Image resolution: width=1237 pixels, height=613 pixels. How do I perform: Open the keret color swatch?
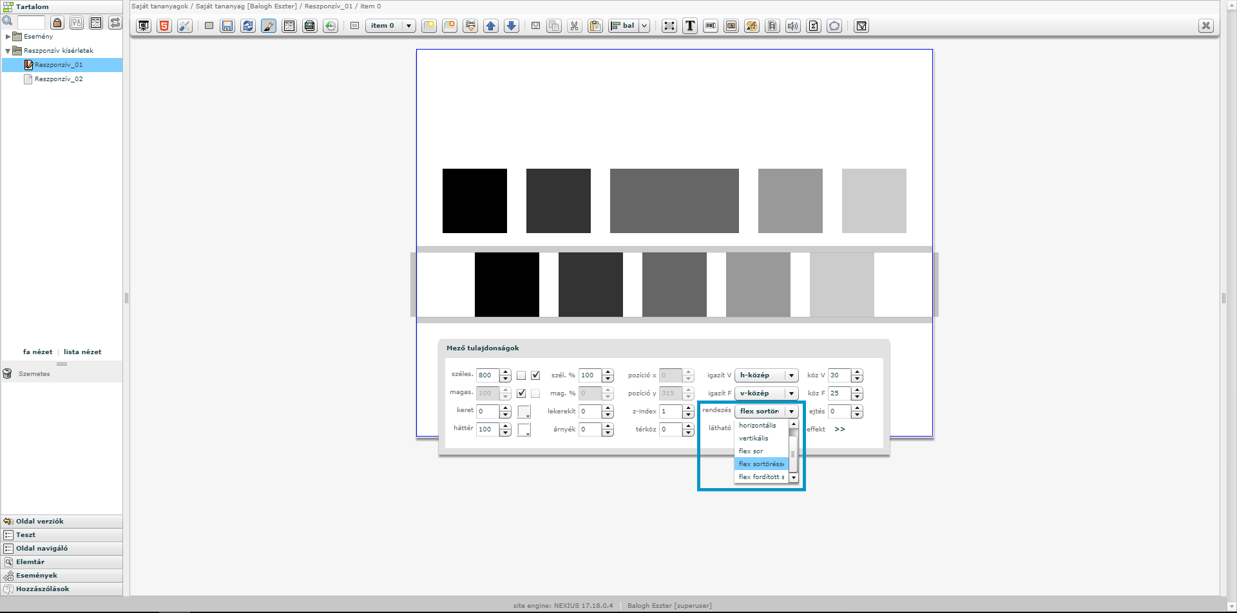coord(524,411)
